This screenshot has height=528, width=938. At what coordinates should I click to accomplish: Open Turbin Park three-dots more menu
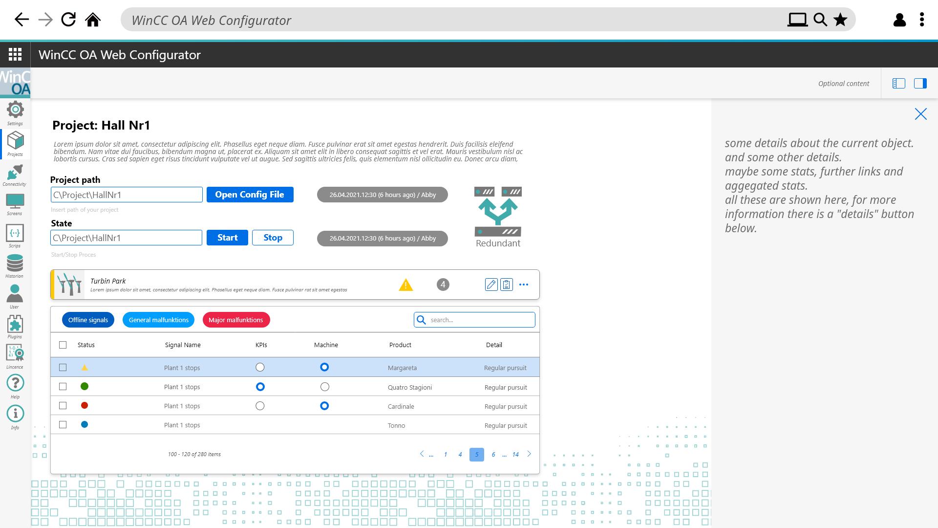pos(524,285)
